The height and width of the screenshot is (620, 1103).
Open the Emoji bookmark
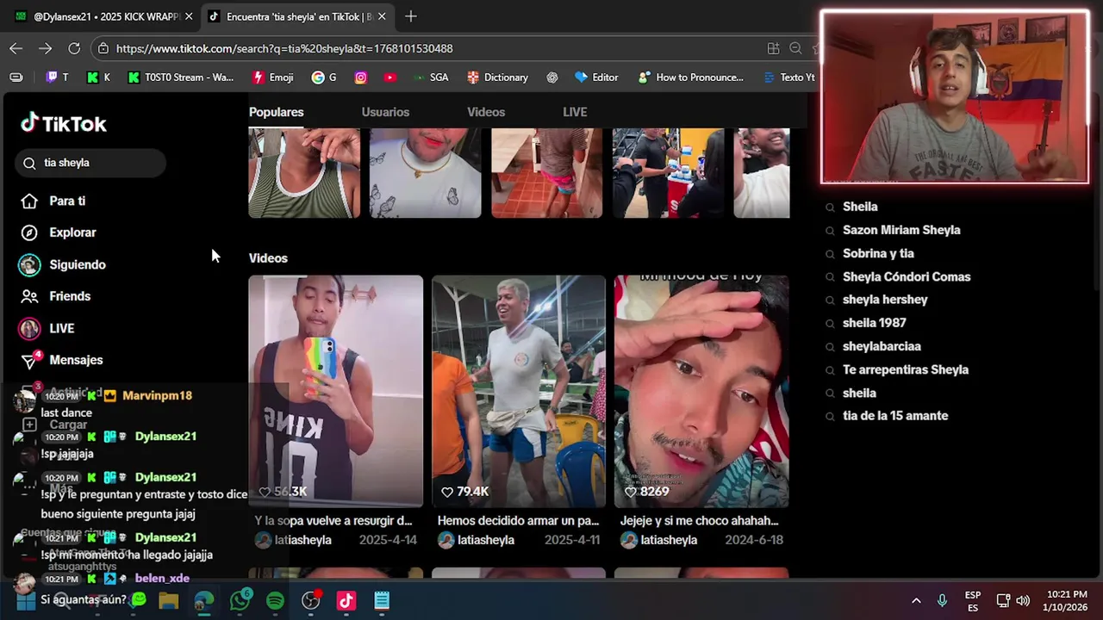click(272, 77)
